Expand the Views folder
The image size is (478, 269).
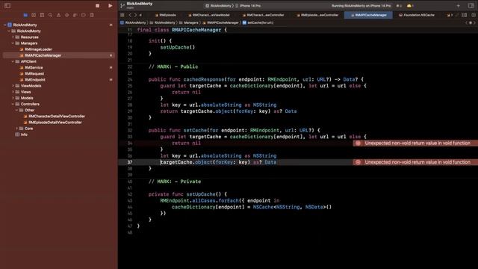click(x=13, y=92)
